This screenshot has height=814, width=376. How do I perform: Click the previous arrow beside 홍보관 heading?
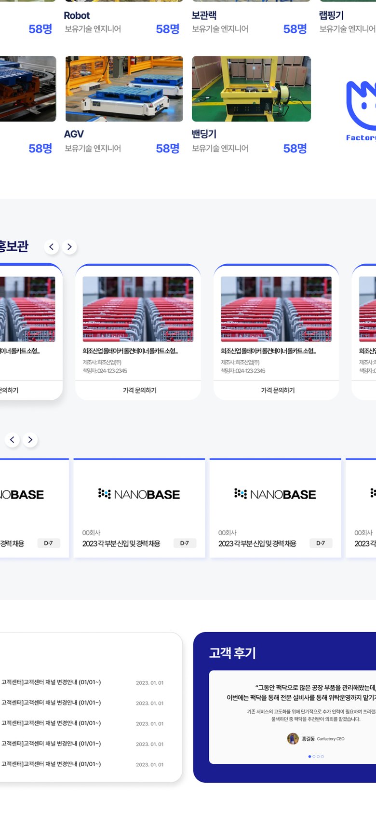tap(52, 247)
